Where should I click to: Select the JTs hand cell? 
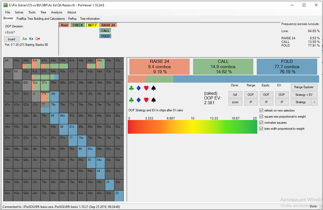[45, 96]
